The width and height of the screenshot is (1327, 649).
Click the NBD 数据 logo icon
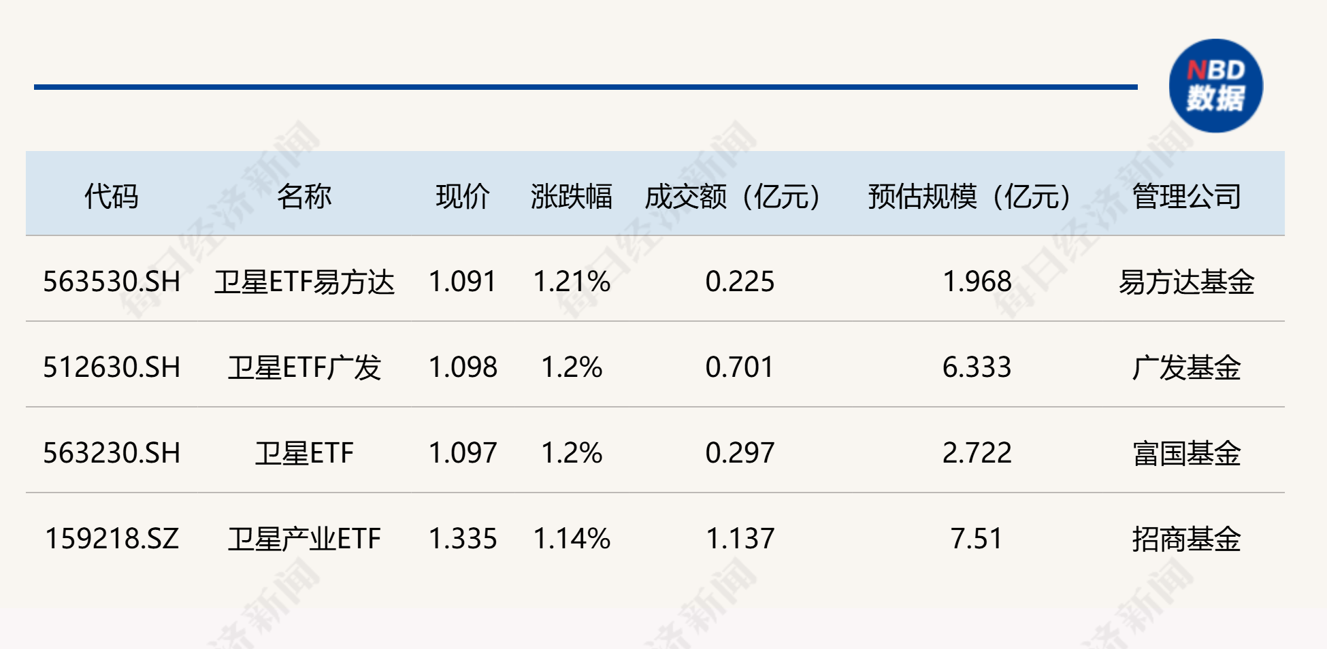[1215, 86]
